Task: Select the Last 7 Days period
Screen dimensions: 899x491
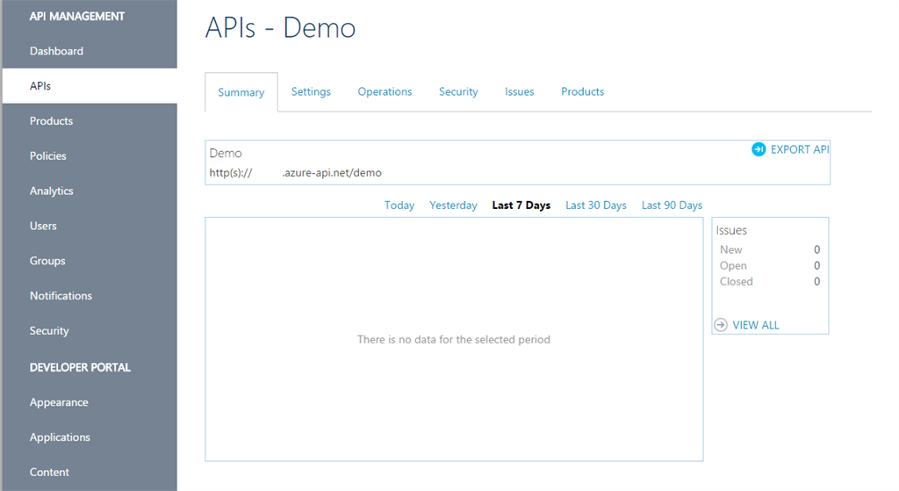Action: [521, 206]
